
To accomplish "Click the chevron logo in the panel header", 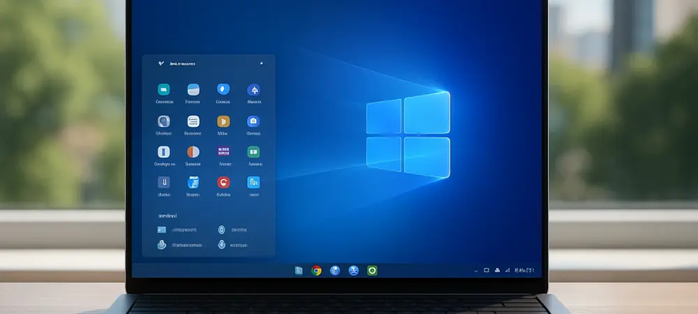I will tap(161, 63).
